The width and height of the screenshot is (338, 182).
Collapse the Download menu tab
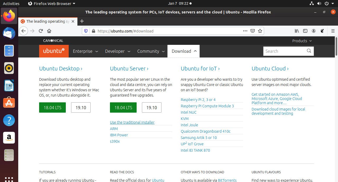pos(184,51)
